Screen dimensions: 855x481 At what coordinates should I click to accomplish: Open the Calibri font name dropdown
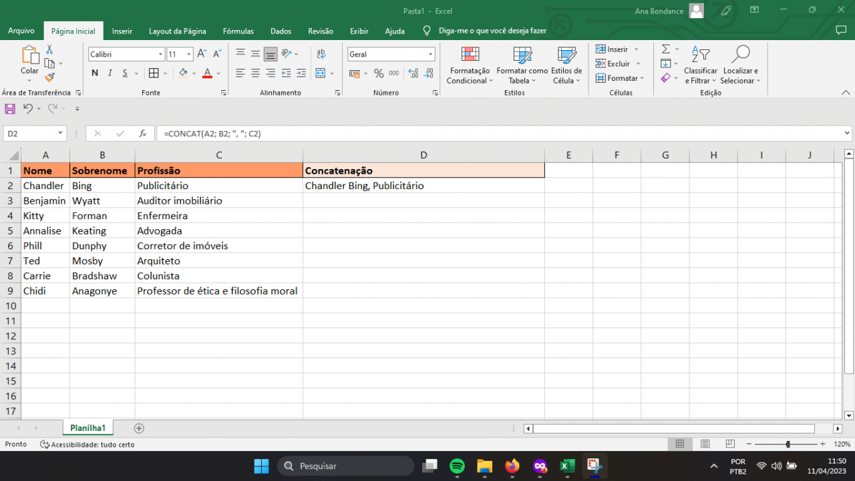click(x=159, y=54)
